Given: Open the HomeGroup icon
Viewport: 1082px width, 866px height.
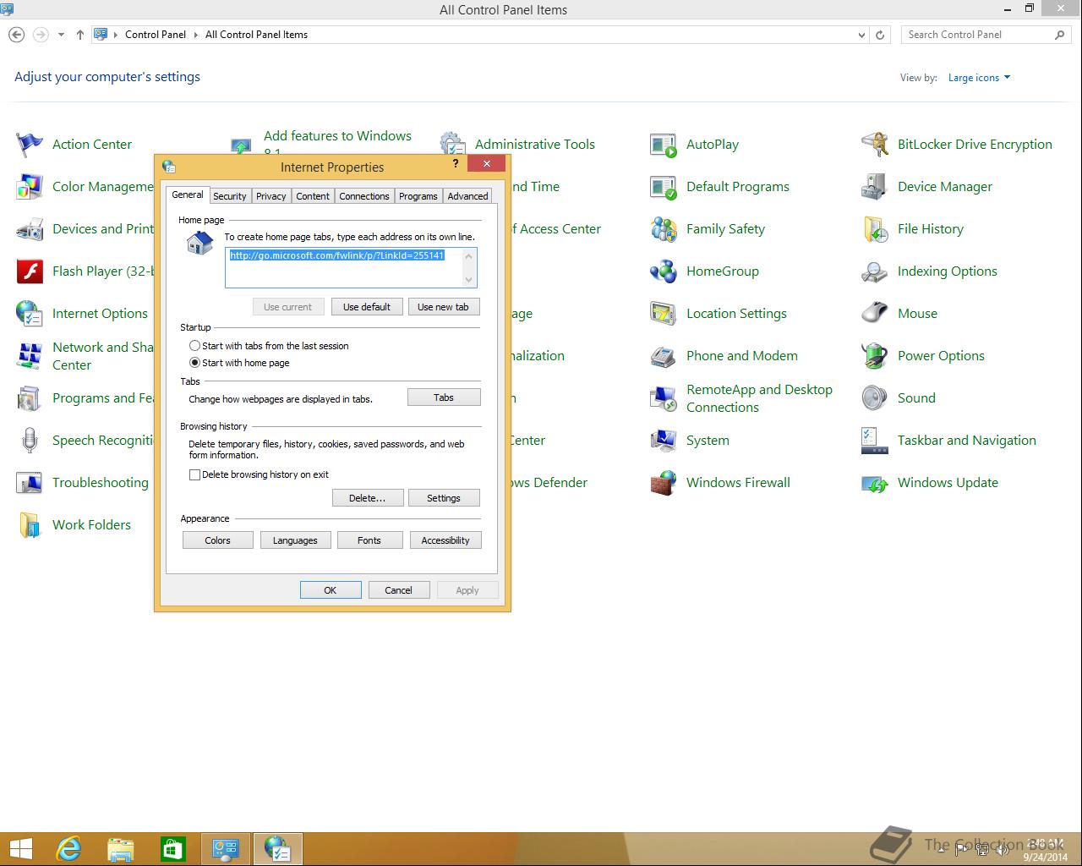Looking at the screenshot, I should click(664, 271).
